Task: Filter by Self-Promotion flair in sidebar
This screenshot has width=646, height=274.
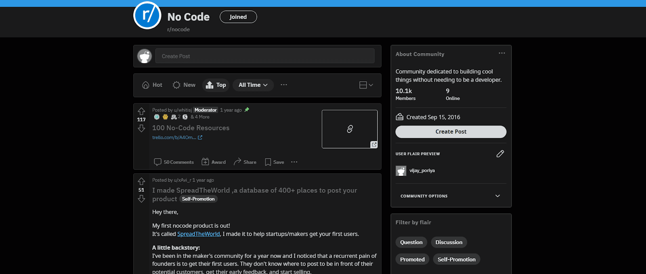Action: click(457, 260)
